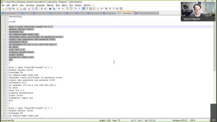Stop macro recording toolbar icon
This screenshot has width=217, height=122.
tap(110, 9)
